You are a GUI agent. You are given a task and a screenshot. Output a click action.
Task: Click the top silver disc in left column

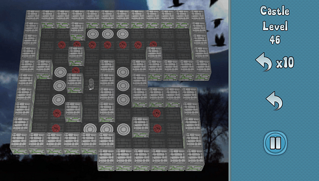click(60, 71)
